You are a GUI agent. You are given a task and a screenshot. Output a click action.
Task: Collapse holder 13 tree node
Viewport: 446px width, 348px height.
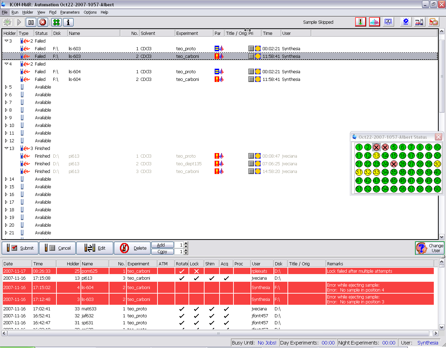tap(6, 148)
